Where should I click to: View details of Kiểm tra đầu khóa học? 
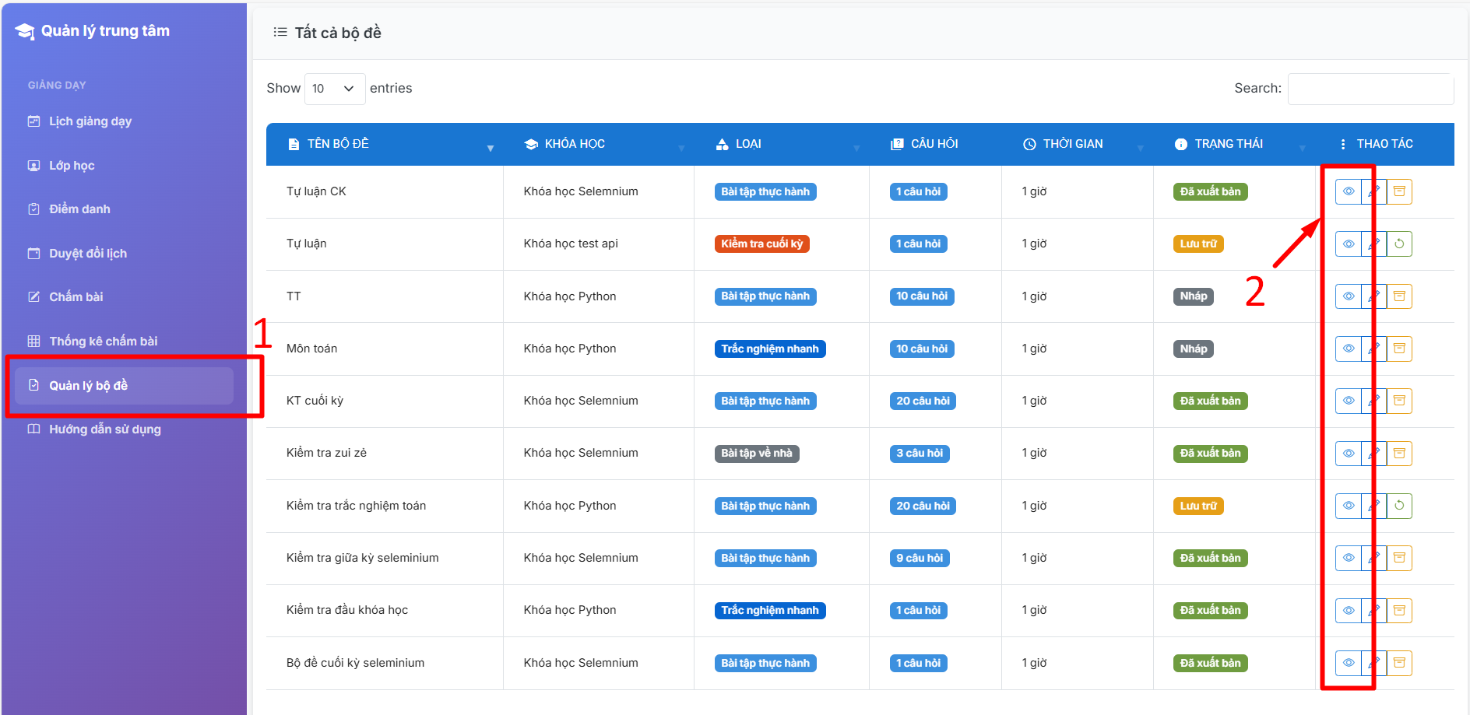click(1348, 611)
